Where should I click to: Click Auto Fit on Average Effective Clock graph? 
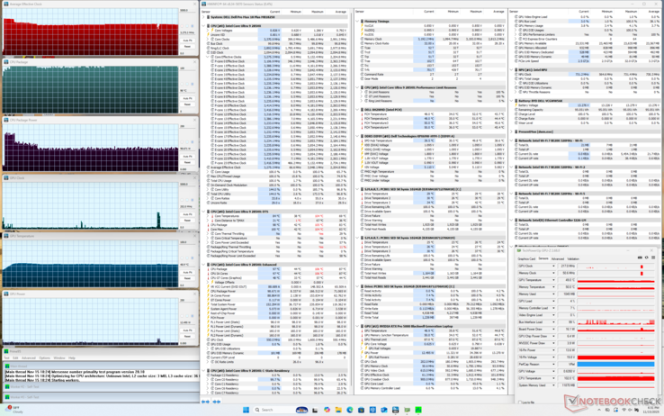187,41
